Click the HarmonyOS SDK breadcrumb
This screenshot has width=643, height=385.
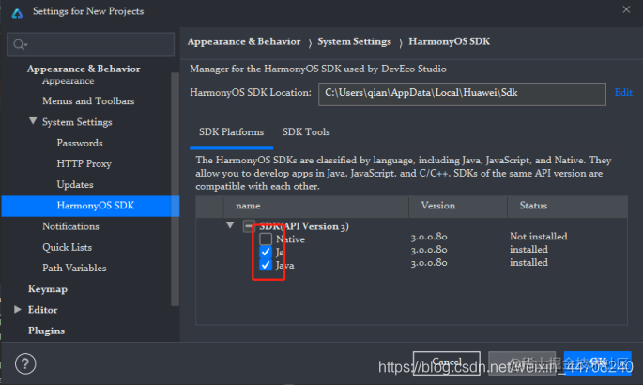click(449, 42)
